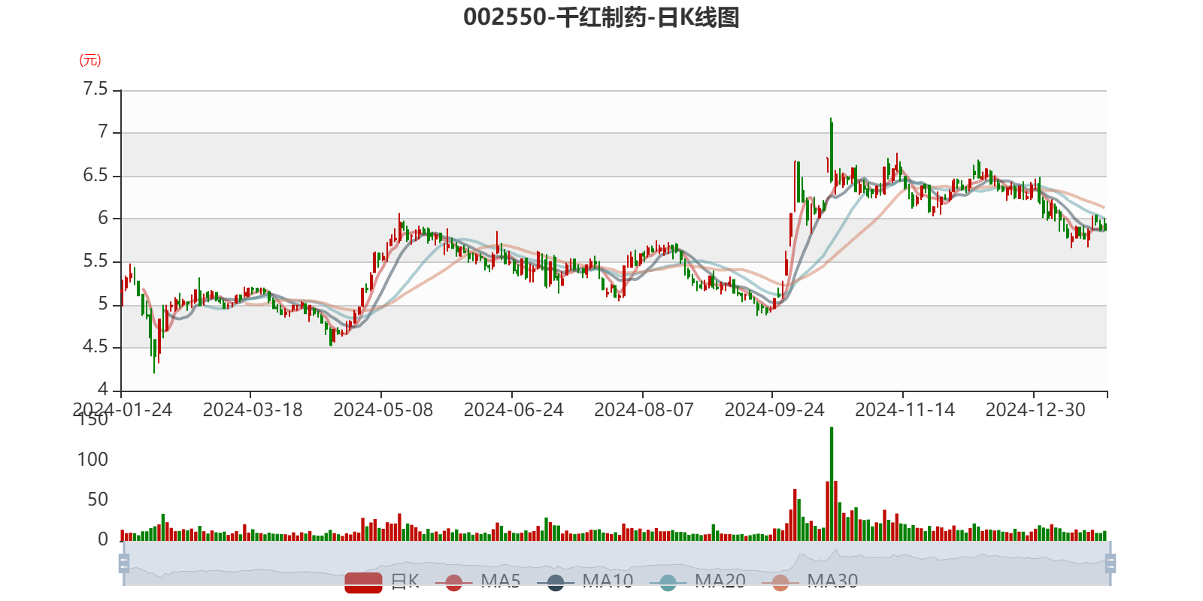Click the 2024-09-24 date axis label
The height and width of the screenshot is (601, 1203).
pos(774,409)
